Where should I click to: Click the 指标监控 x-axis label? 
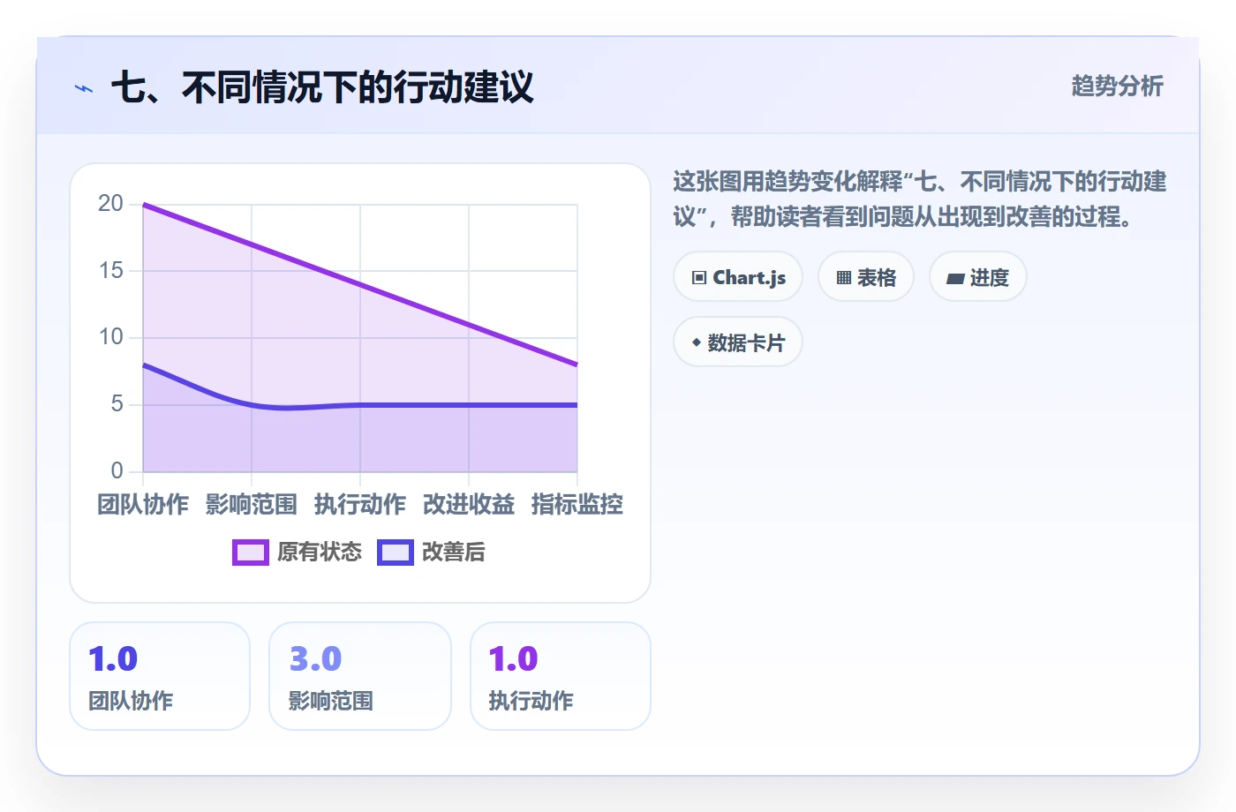tap(577, 504)
